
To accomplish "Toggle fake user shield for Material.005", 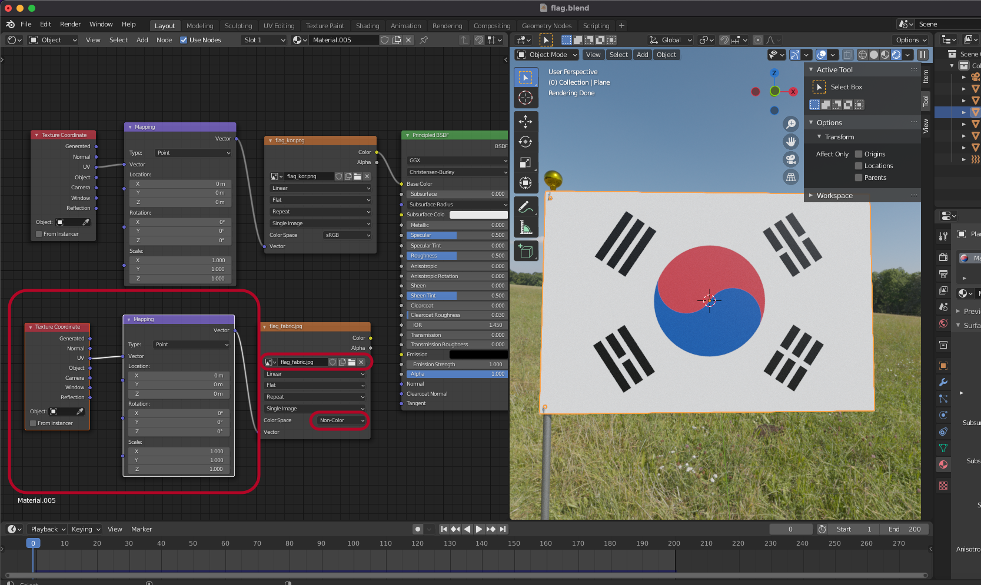I will click(385, 40).
